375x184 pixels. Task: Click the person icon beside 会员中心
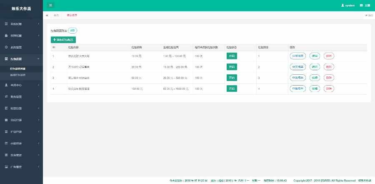[x=6, y=85]
